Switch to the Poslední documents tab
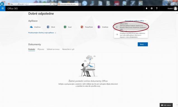Image resolution: width=178 pixels, height=107 pixels. (32, 49)
